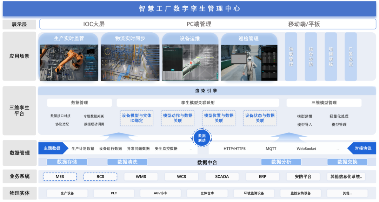379x202 pixels.
Task: Click the 模型管理 text
Action: click(339, 125)
